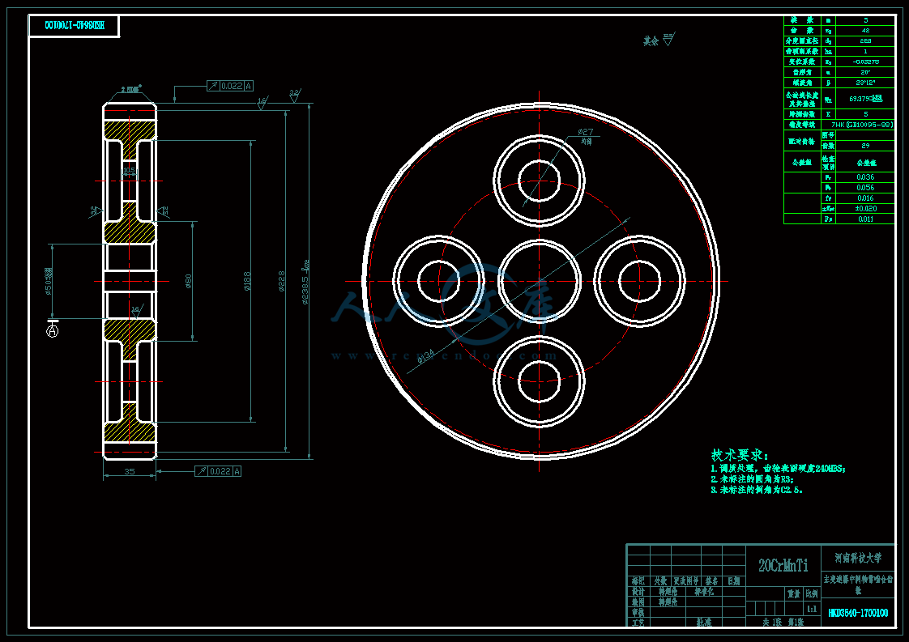909x642 pixels.
Task: Click the mirrored drawing number box top-left
Action: pyautogui.click(x=75, y=26)
